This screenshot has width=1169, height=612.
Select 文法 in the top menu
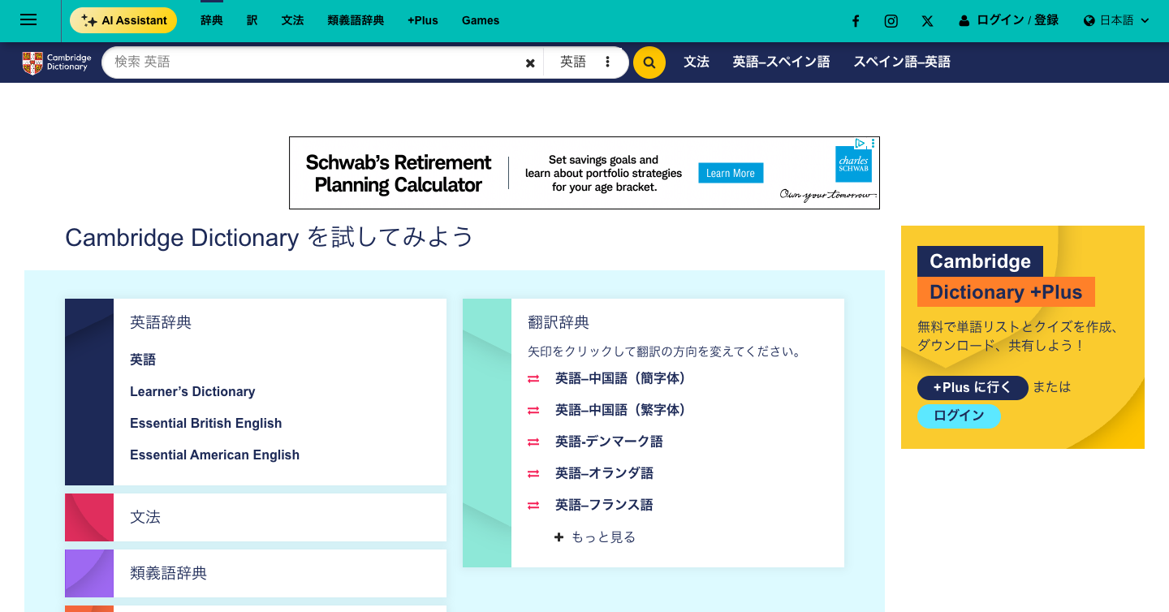pyautogui.click(x=293, y=20)
